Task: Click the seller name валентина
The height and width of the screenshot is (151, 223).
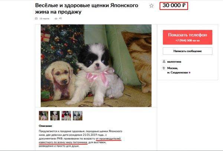Action: pyautogui.click(x=174, y=61)
